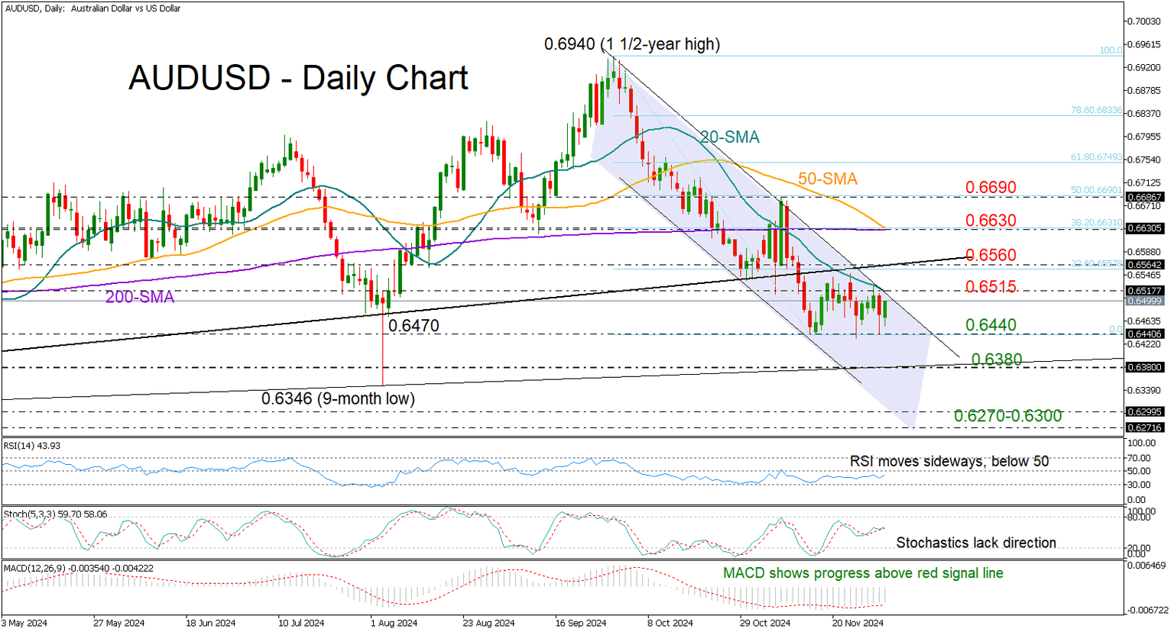The image size is (1174, 632).
Task: Click the 'RSI(14) 43.93' indicator label
Action: point(32,445)
